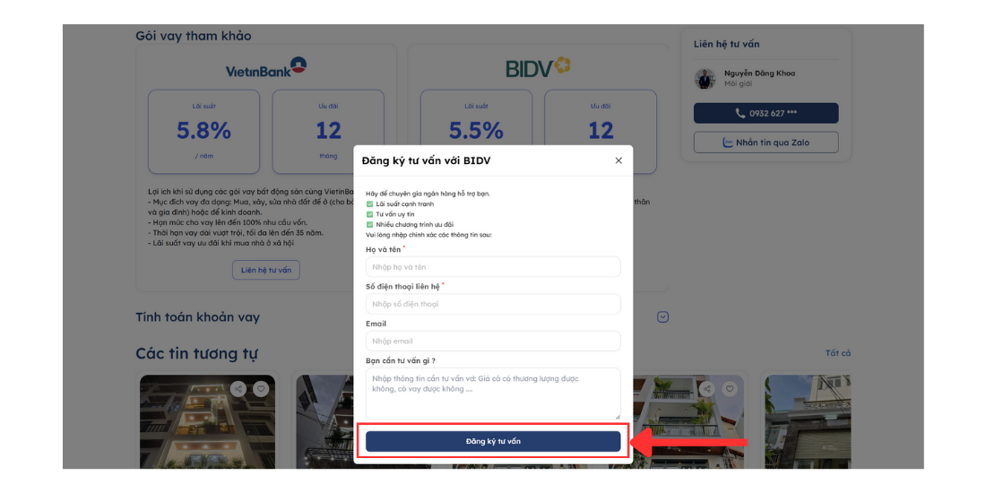Click share icon on first listing photo
This screenshot has height=493, width=986.
click(238, 389)
